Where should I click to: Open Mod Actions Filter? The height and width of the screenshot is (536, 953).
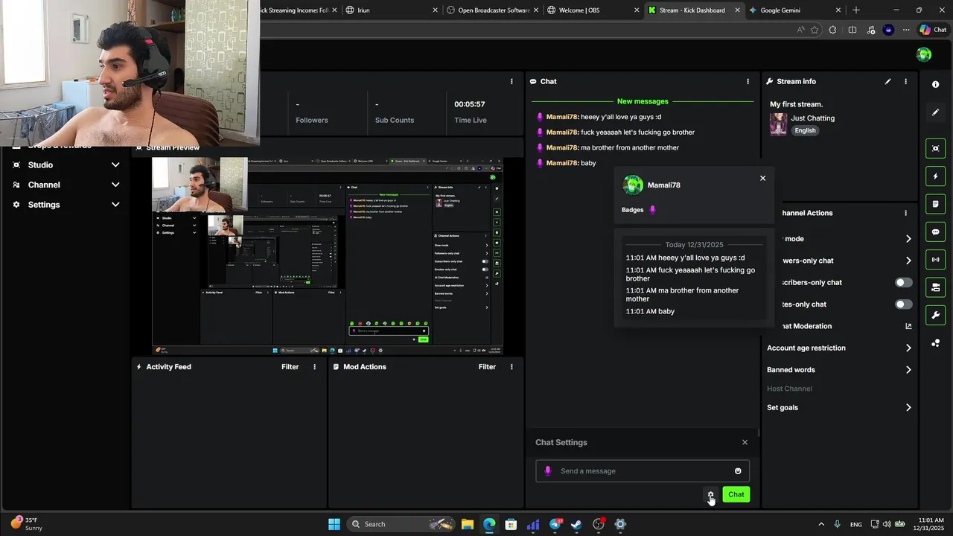(487, 367)
